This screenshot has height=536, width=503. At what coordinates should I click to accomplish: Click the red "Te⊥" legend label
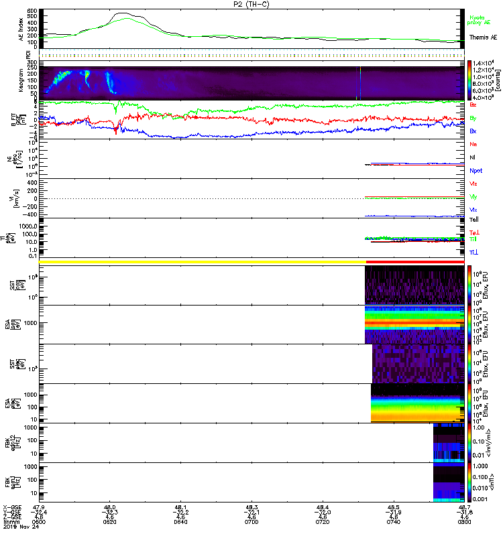tap(474, 232)
